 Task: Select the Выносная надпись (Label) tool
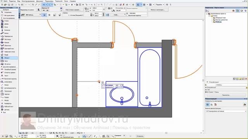(x=9, y=79)
